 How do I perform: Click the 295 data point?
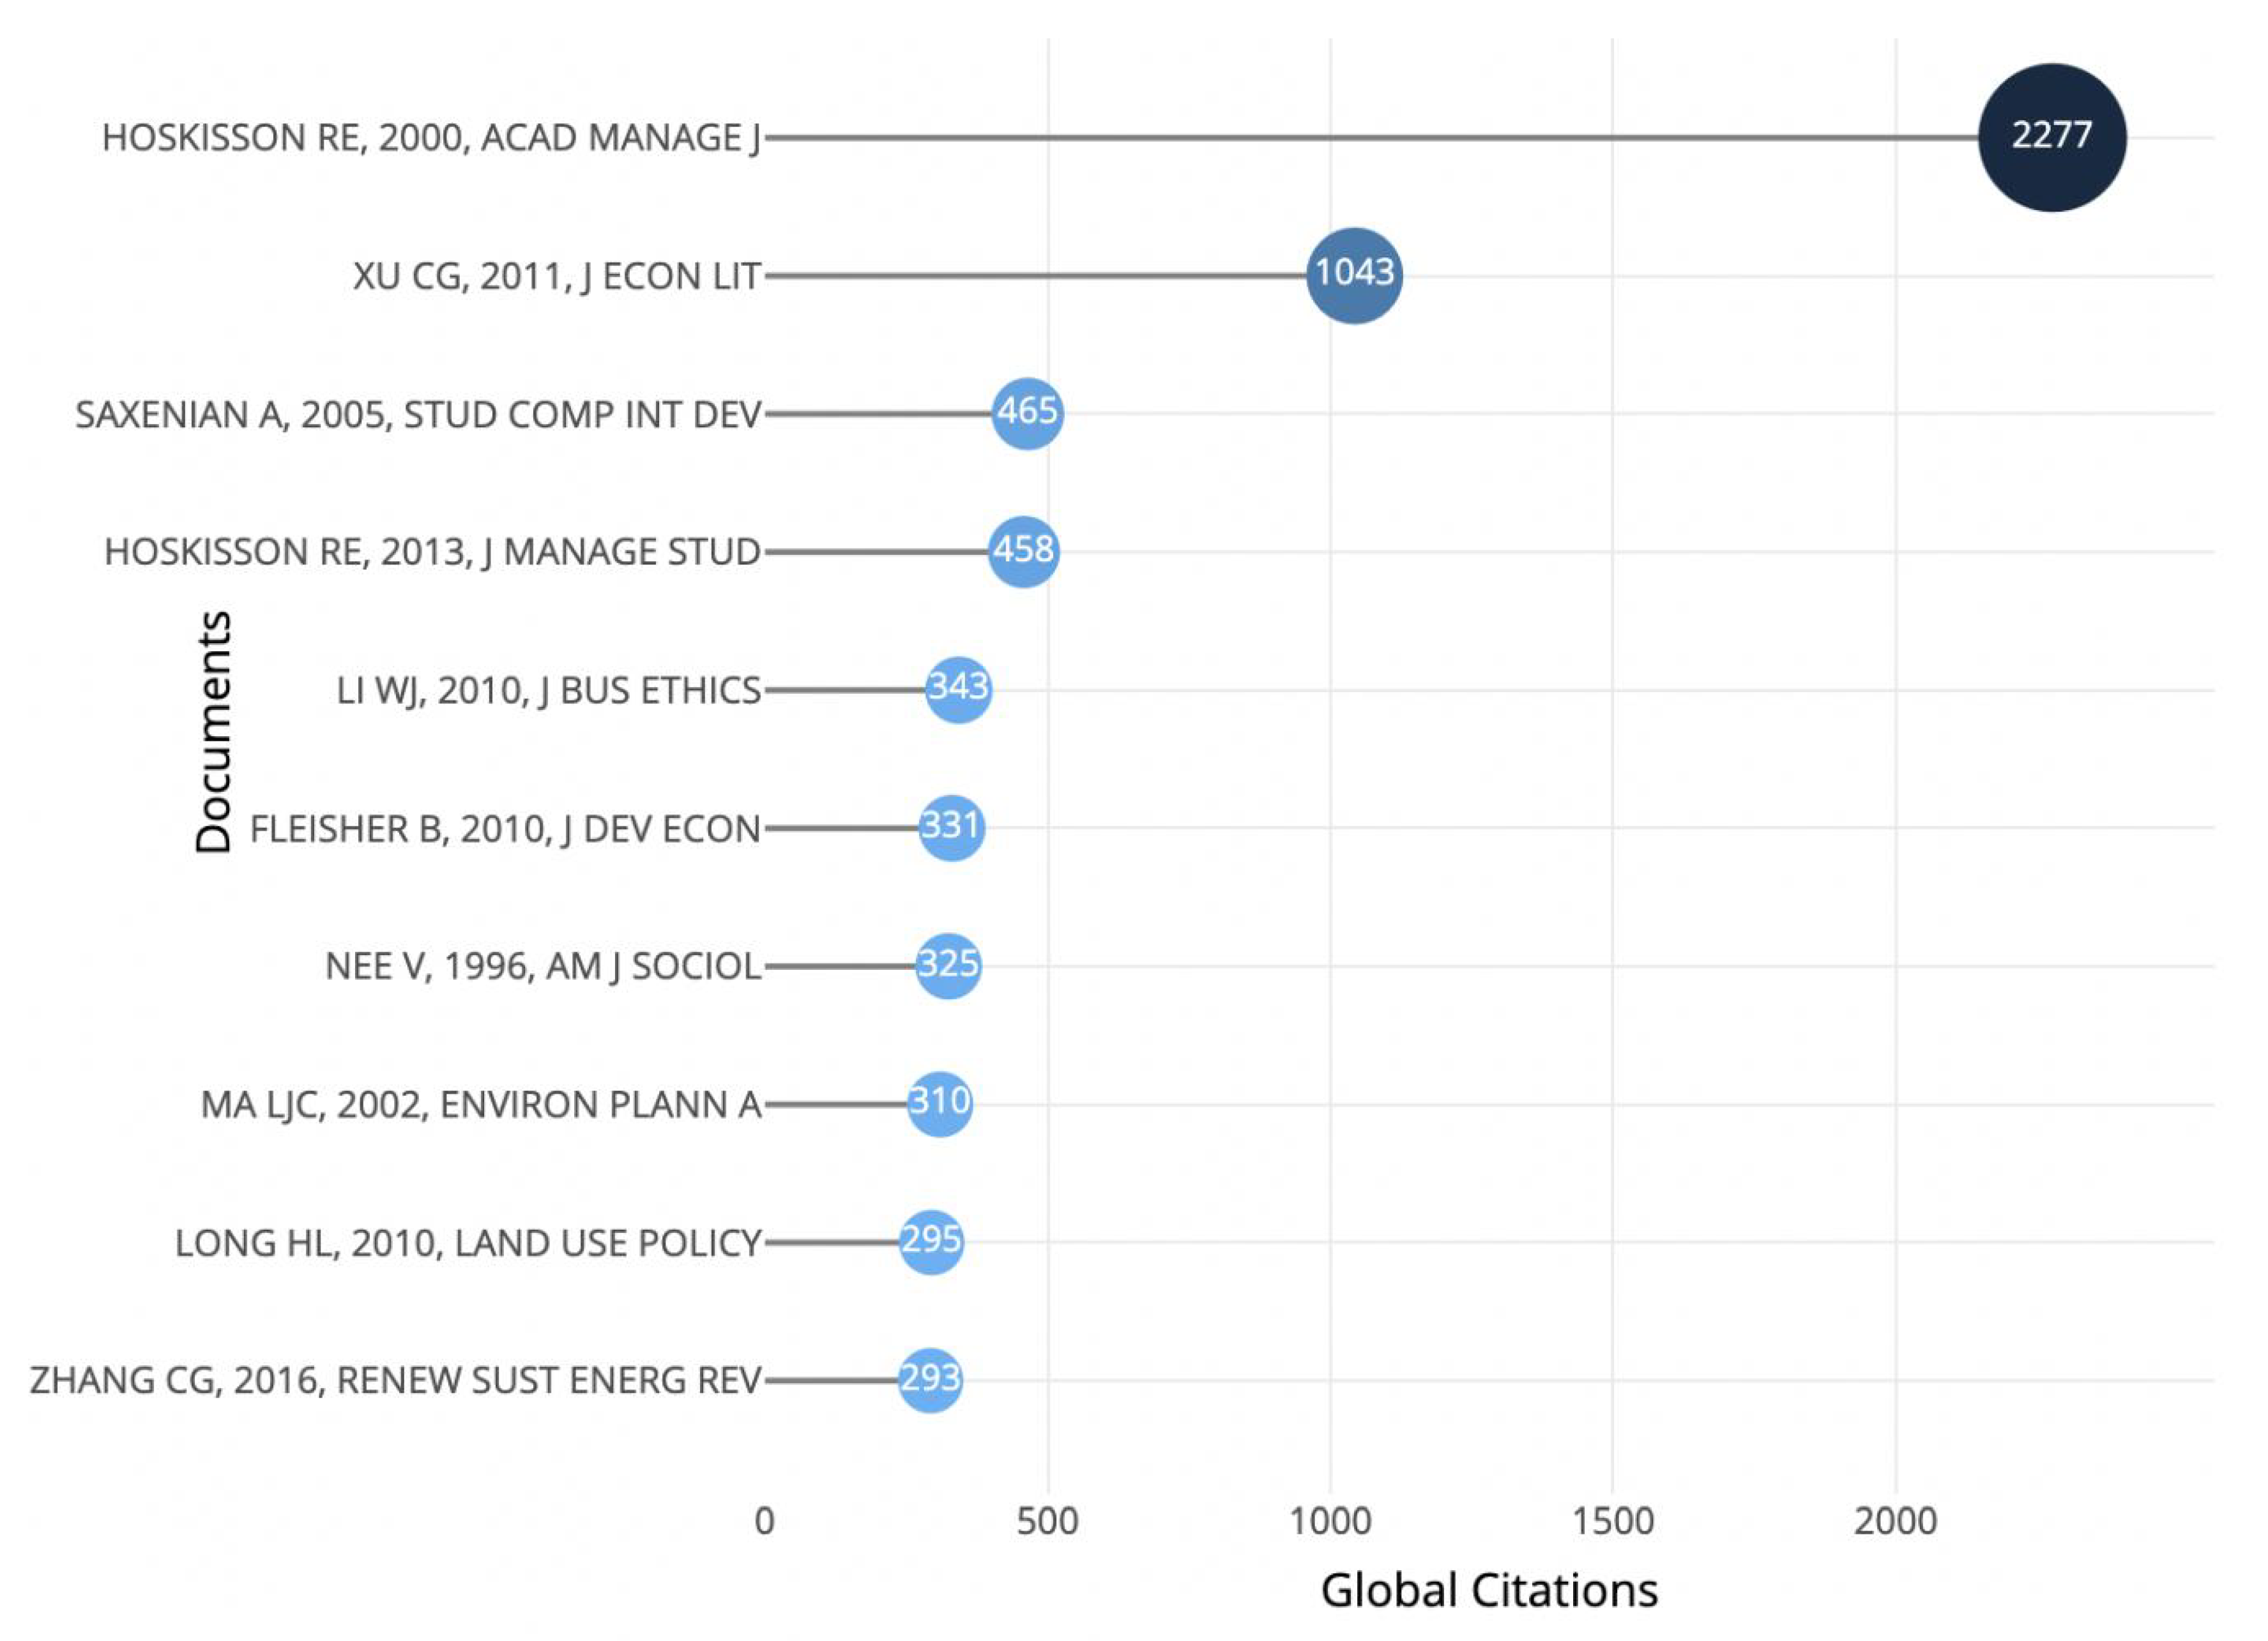coord(931,1242)
